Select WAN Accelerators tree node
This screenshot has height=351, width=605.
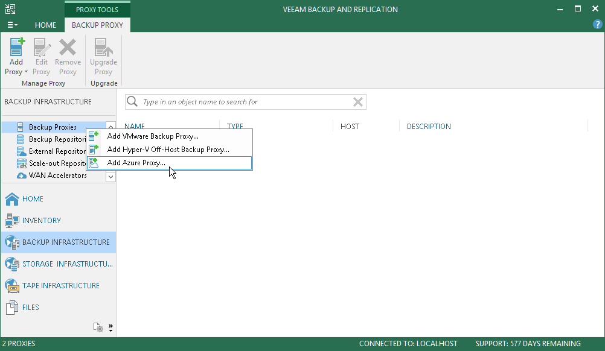58,175
